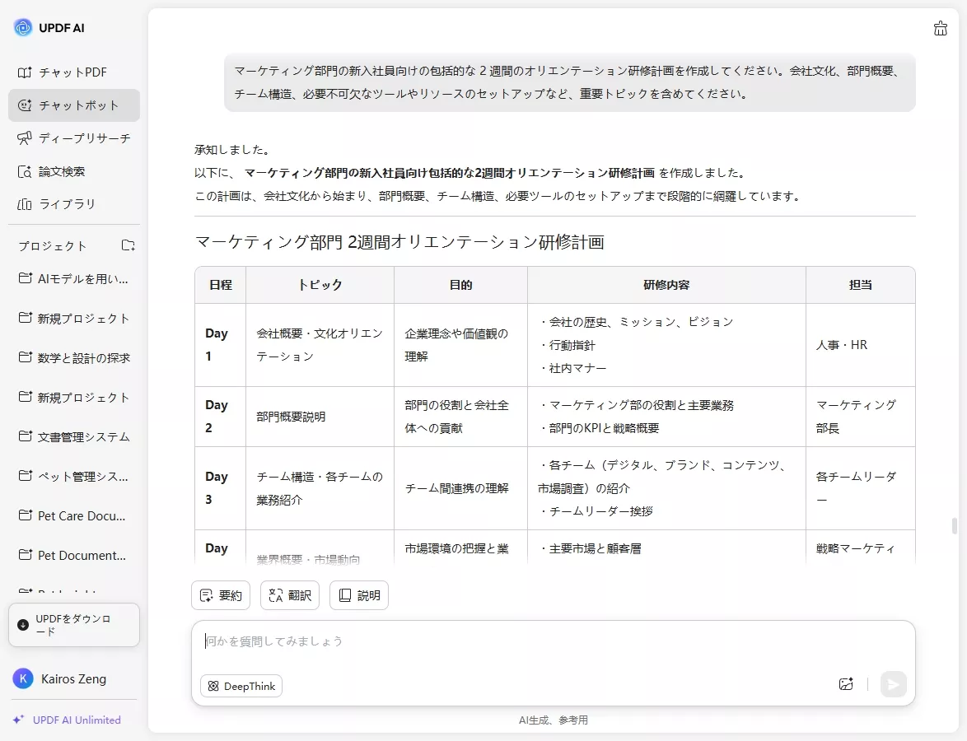
Task: Click the 翻訳 translate action
Action: [289, 594]
